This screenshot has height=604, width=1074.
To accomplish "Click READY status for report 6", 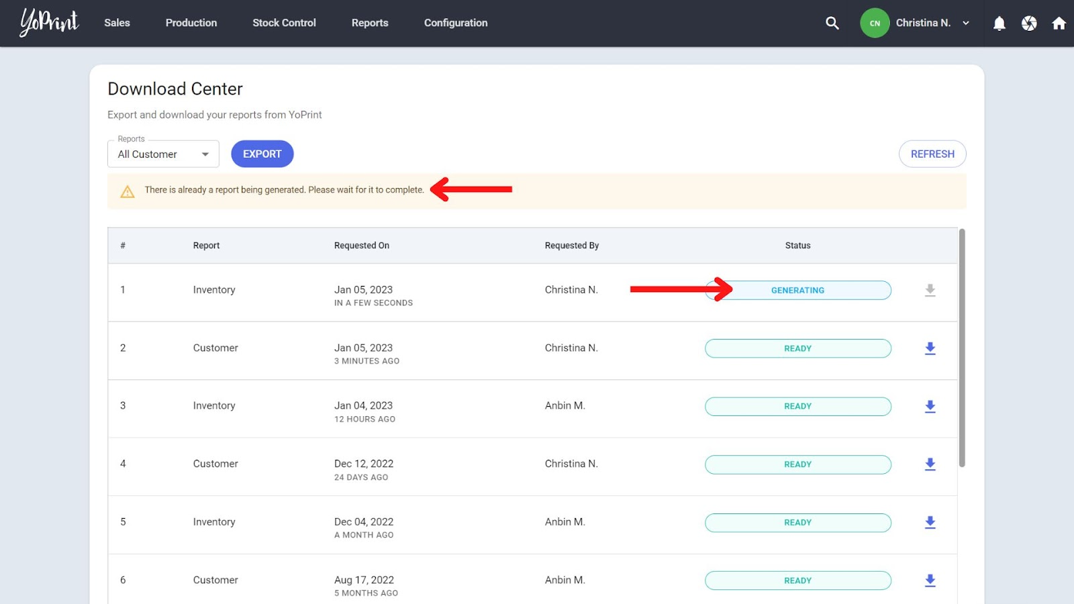I will (797, 581).
